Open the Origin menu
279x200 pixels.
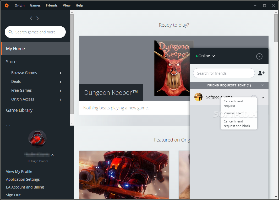coord(20,5)
